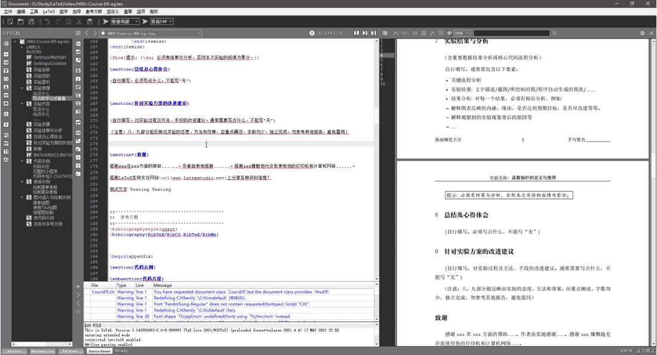Image resolution: width=657 pixels, height=355 pixels.
Task: Jump to bookmark 2
Action: click(x=365, y=33)
